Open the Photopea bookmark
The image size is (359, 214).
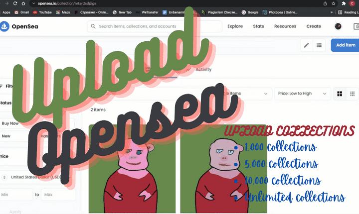click(x=280, y=12)
